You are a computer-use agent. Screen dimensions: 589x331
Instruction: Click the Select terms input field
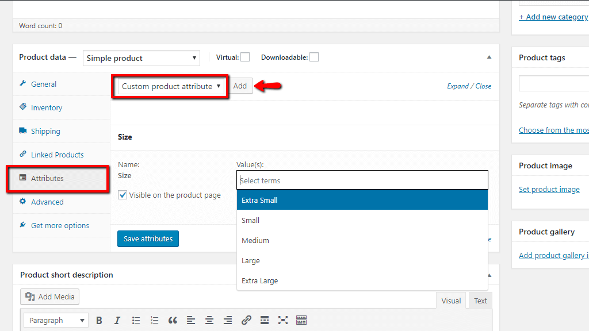pyautogui.click(x=362, y=180)
